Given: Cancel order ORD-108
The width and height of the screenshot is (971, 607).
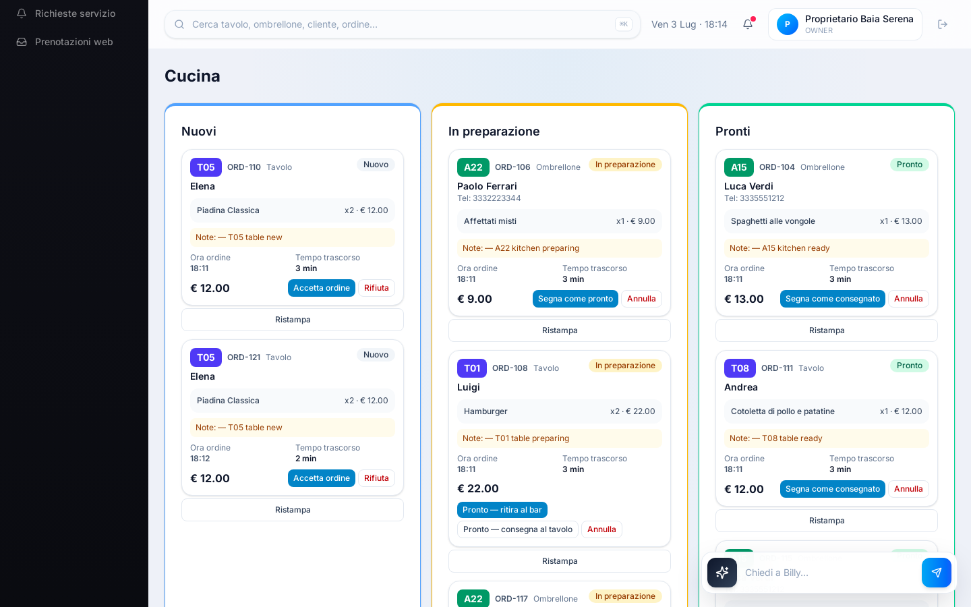Looking at the screenshot, I should pos(601,529).
